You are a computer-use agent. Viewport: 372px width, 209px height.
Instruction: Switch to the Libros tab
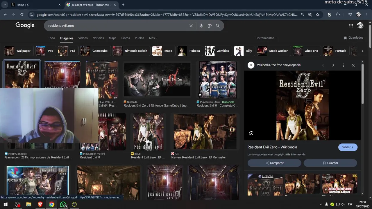[x=126, y=38]
